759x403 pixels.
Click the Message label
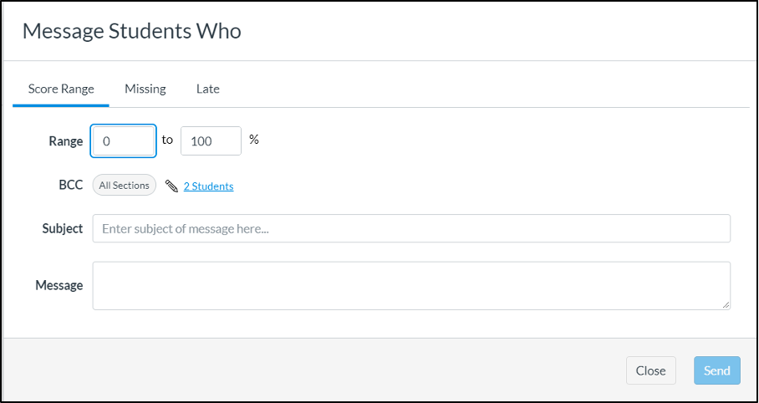[59, 285]
